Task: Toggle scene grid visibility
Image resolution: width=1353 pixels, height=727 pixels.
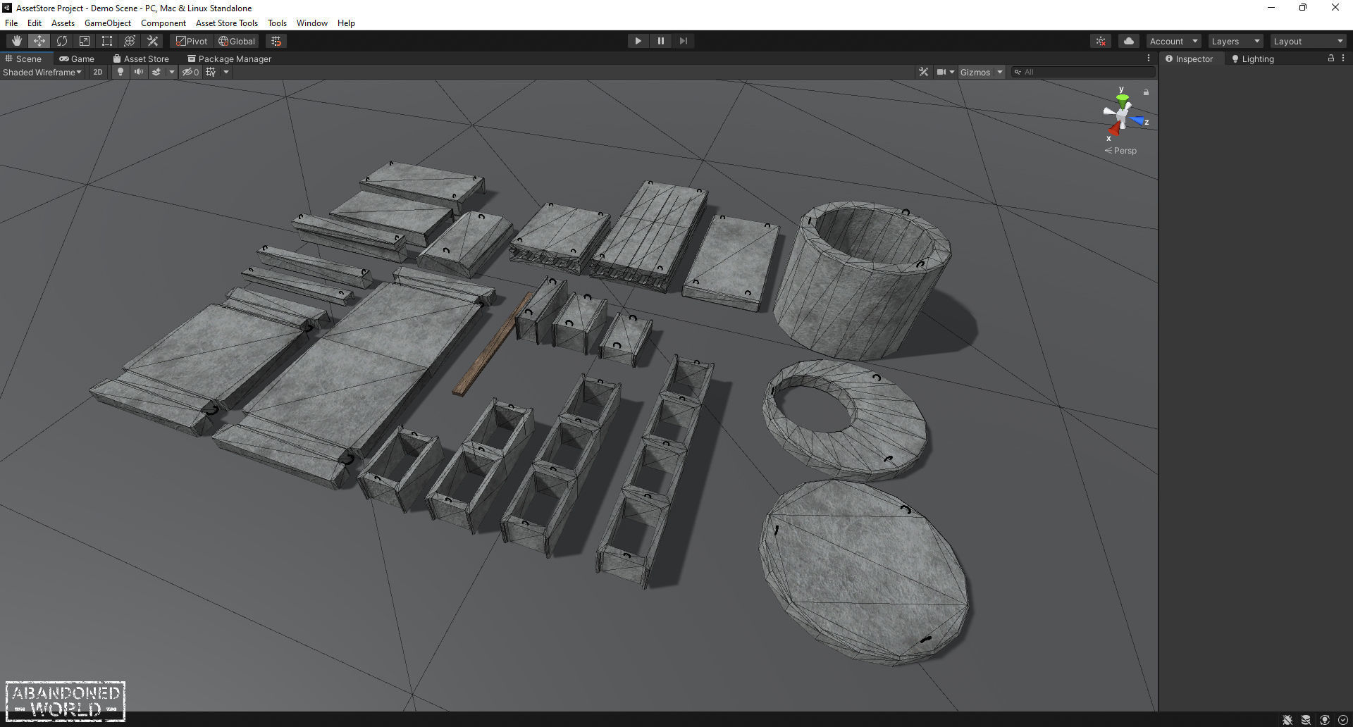Action: pyautogui.click(x=211, y=72)
